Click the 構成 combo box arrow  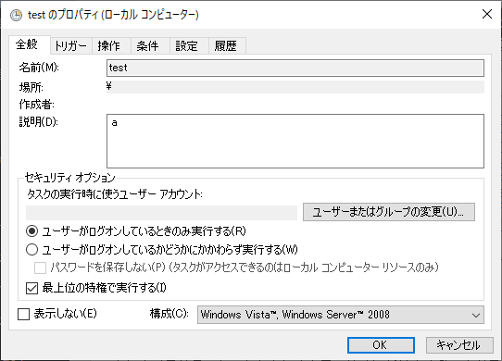(476, 316)
